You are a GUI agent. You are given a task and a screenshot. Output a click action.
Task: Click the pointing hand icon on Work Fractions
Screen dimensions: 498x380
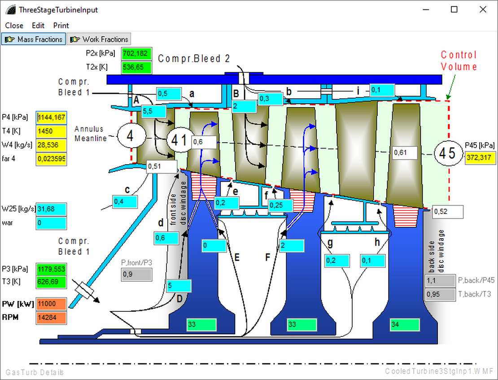point(75,39)
